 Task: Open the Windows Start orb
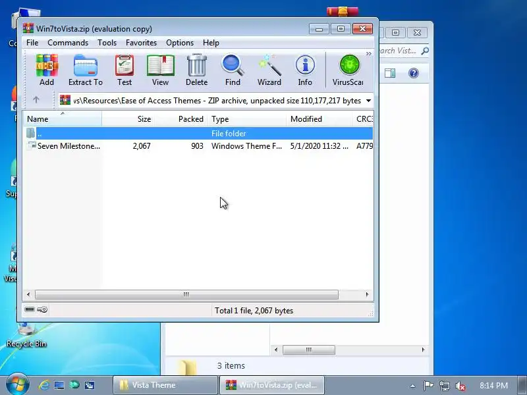coord(17,384)
